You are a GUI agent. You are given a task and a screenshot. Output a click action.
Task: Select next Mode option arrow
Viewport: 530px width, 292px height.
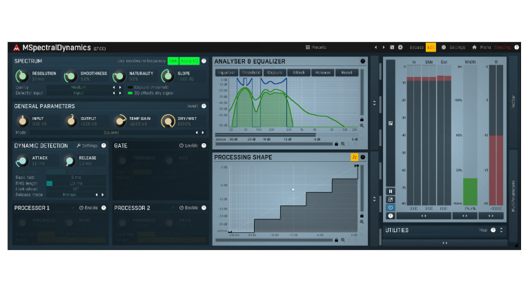[x=203, y=132]
